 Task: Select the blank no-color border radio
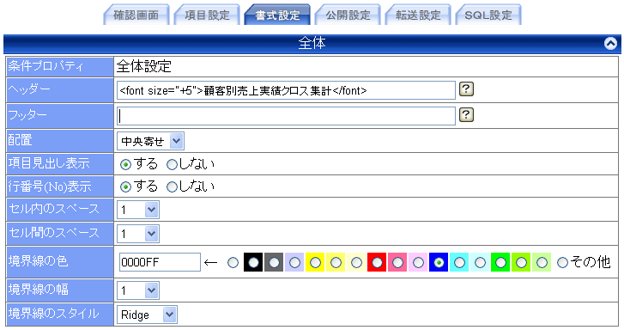pos(233,262)
